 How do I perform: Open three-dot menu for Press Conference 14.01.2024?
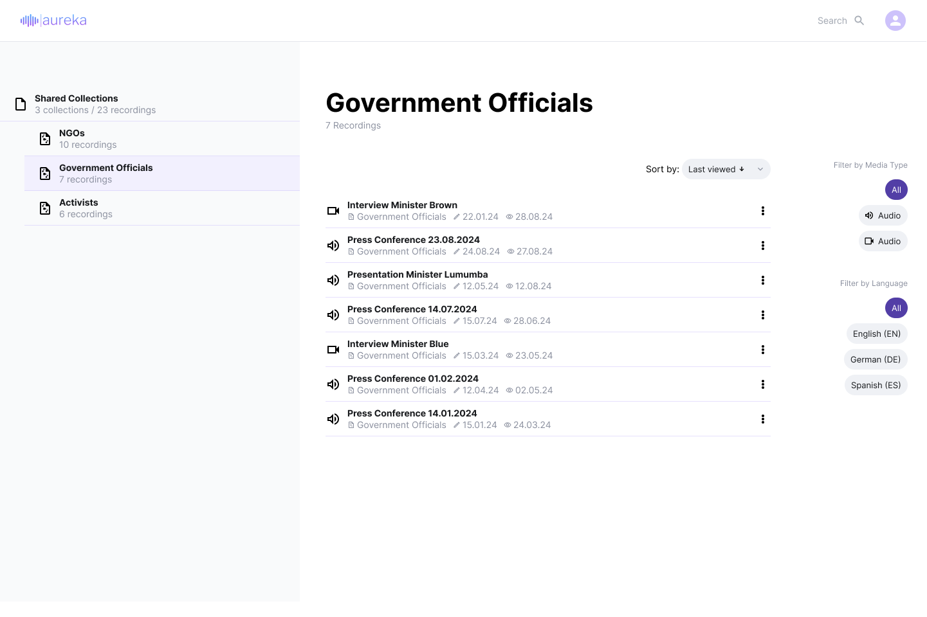point(762,419)
